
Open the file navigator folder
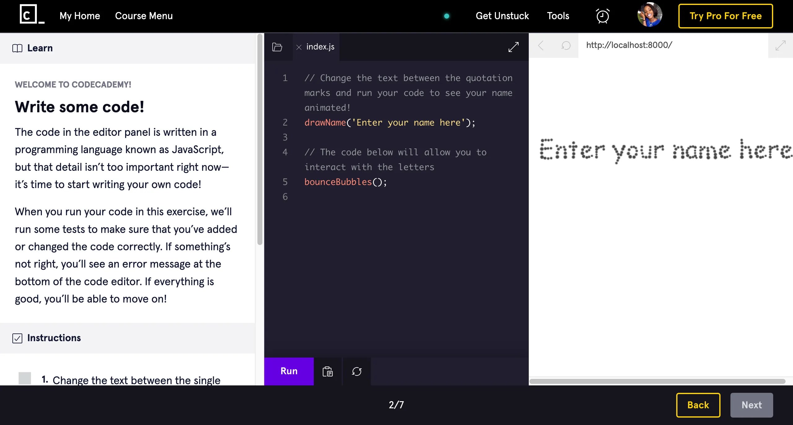pos(277,47)
